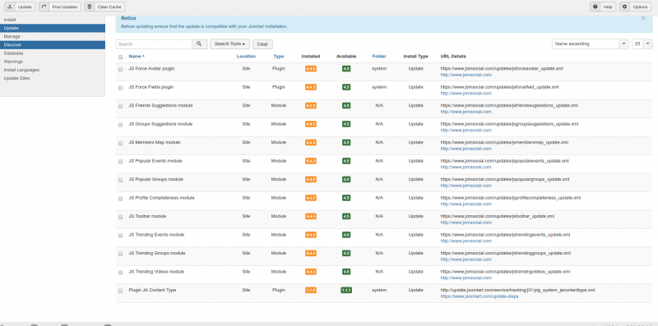The height and width of the screenshot is (326, 658).
Task: Select the Discover sidebar item
Action: 53,45
